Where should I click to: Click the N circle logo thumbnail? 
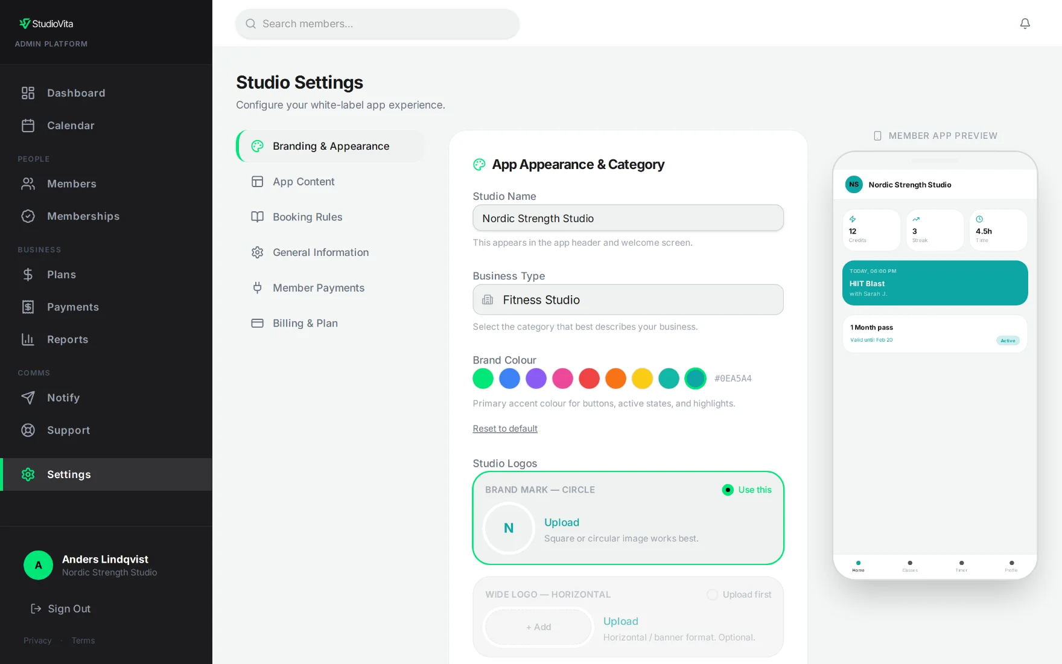[x=509, y=528]
